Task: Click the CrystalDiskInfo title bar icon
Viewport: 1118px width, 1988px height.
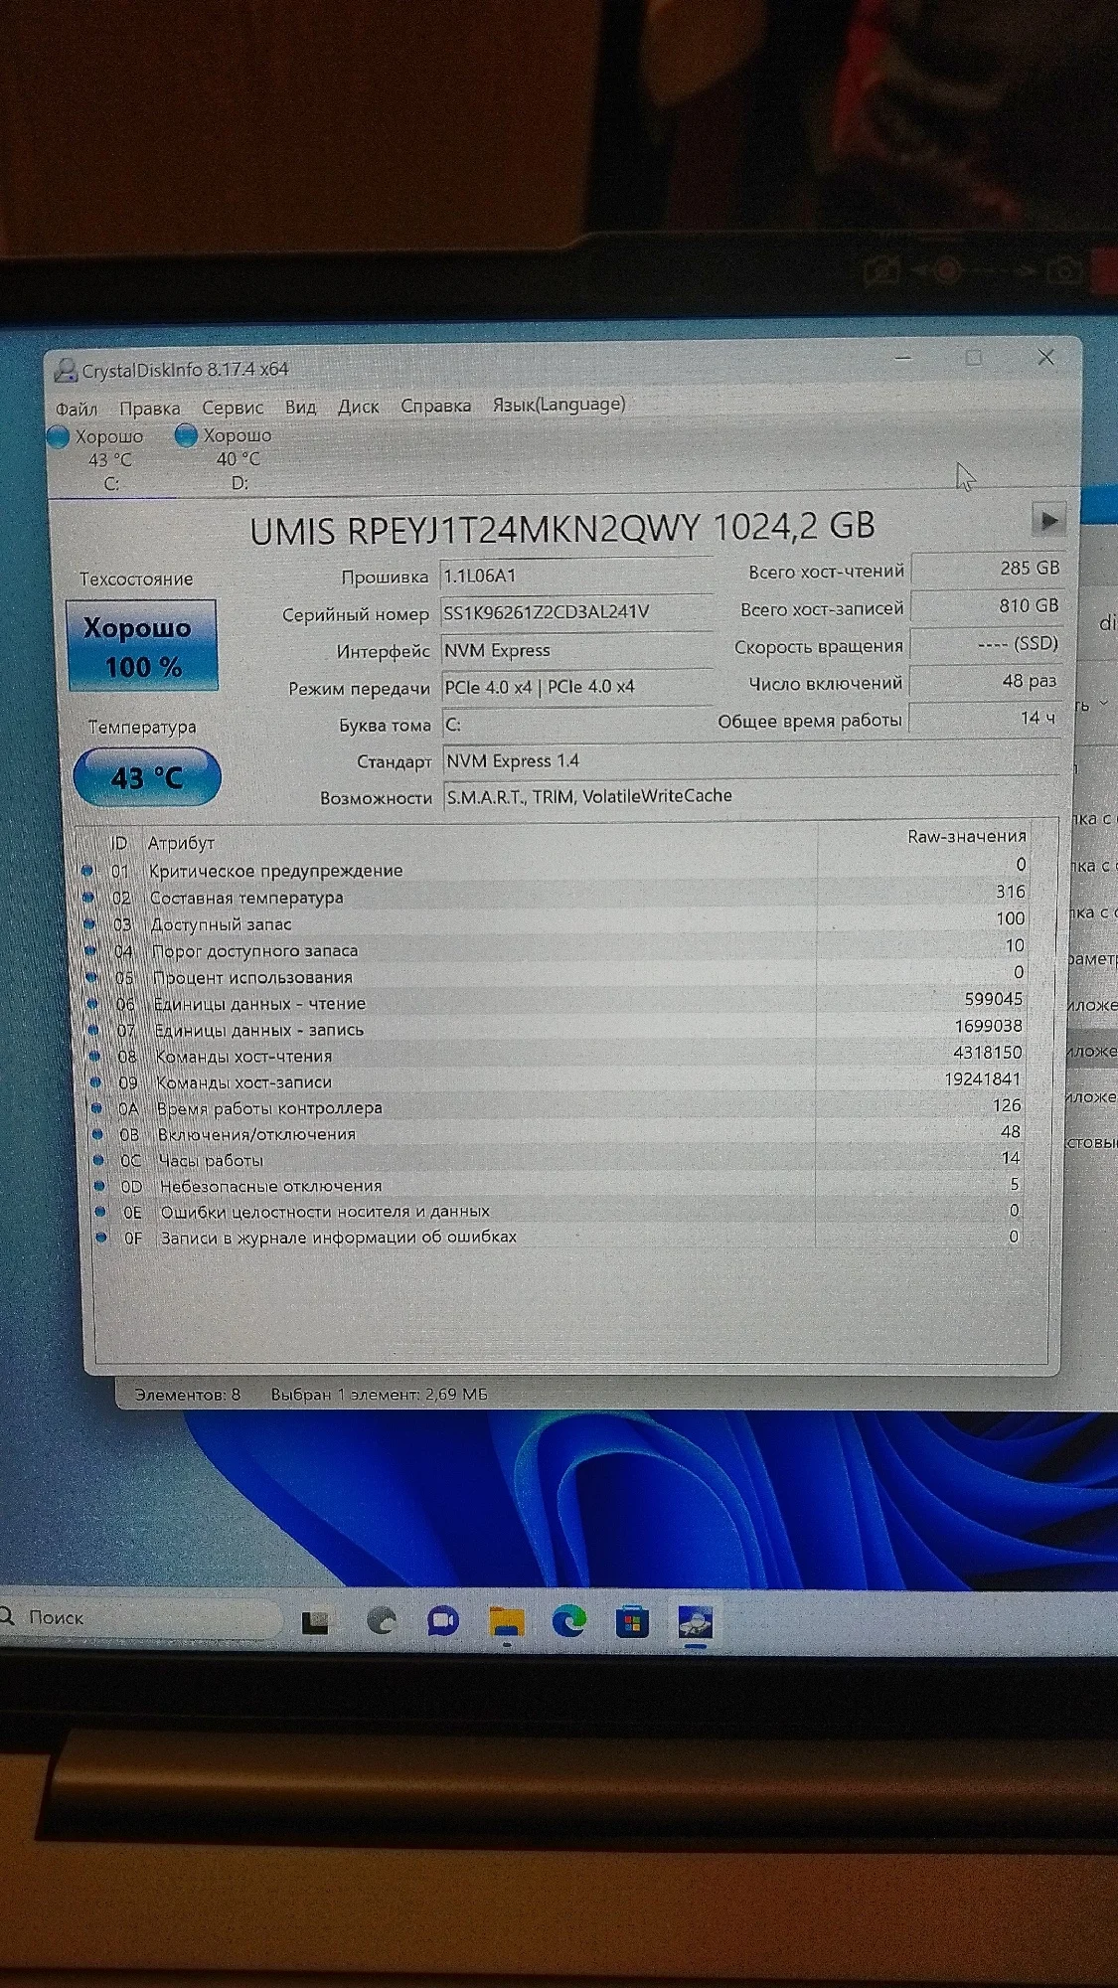Action: coord(66,371)
